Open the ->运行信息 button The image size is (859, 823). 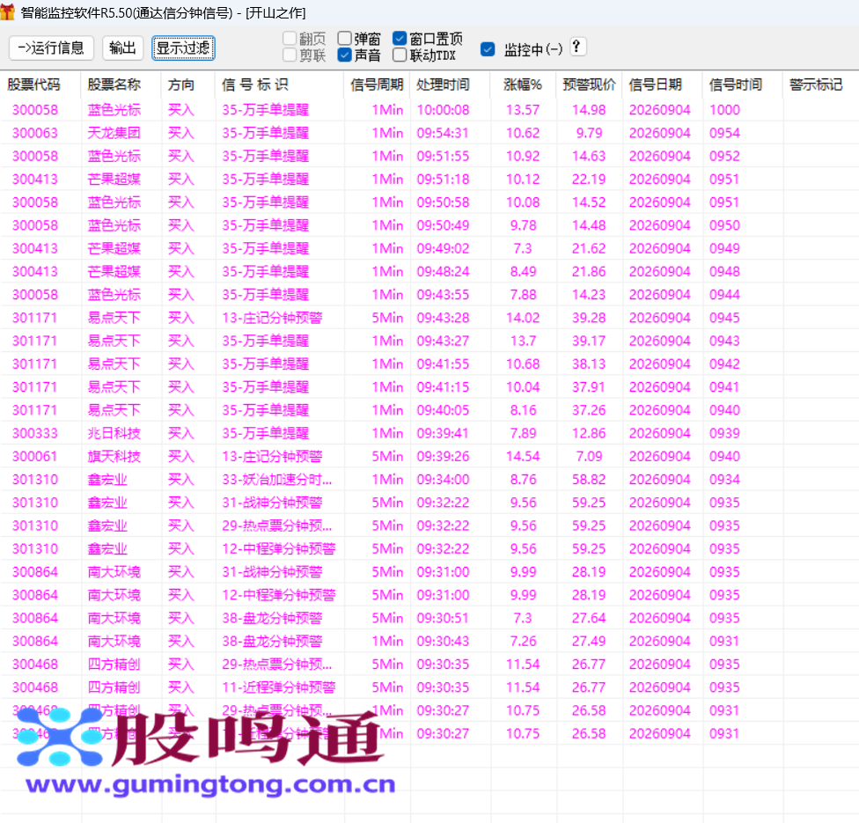coord(52,48)
